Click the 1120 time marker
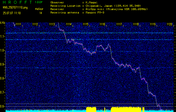Screen dimensions: 176x112 click(x=170, y=24)
